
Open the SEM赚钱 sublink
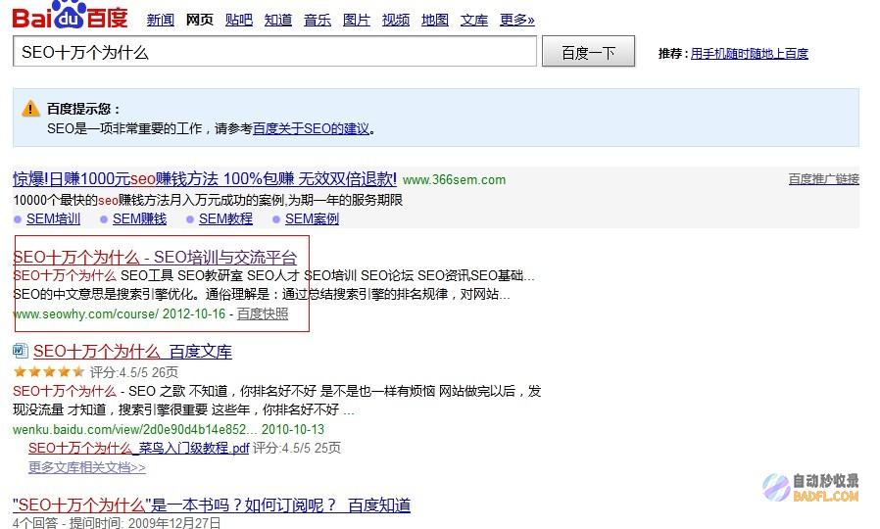[x=140, y=218]
